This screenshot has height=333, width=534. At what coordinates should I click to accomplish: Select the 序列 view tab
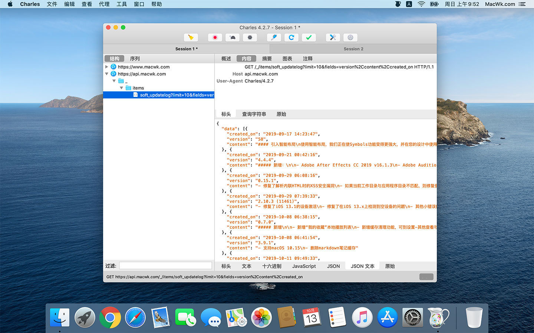(x=135, y=58)
